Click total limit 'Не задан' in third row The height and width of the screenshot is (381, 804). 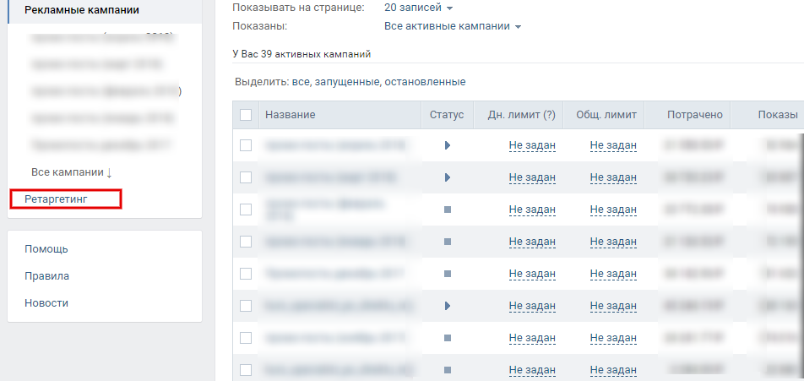[x=613, y=210]
